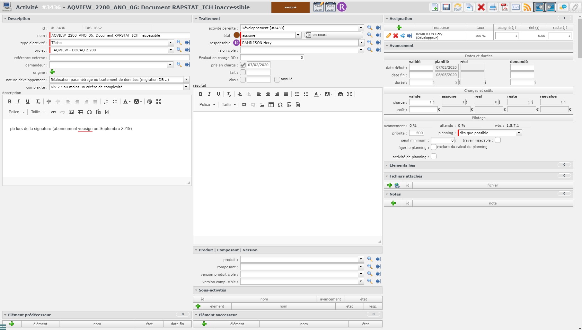Click the save floppy disk icon
The height and width of the screenshot is (330, 582).
tap(446, 7)
